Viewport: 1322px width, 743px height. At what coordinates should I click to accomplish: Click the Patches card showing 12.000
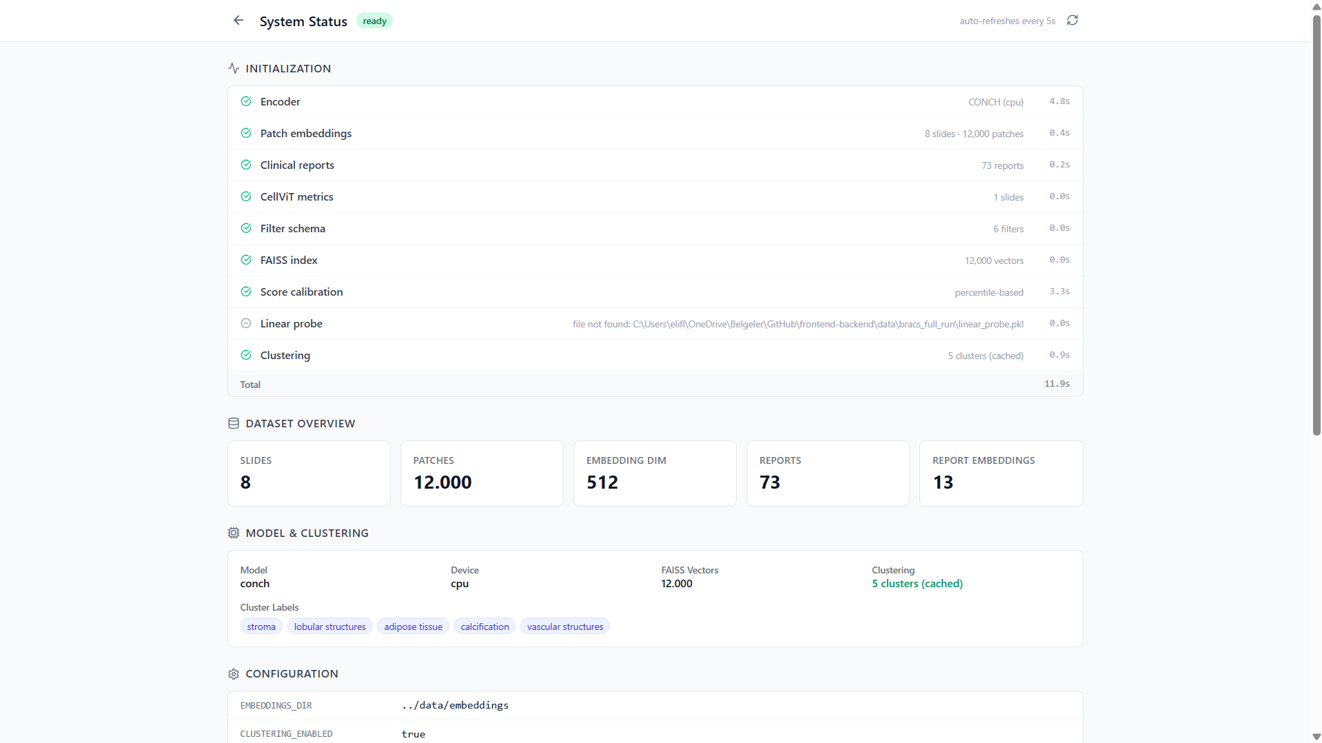(482, 474)
